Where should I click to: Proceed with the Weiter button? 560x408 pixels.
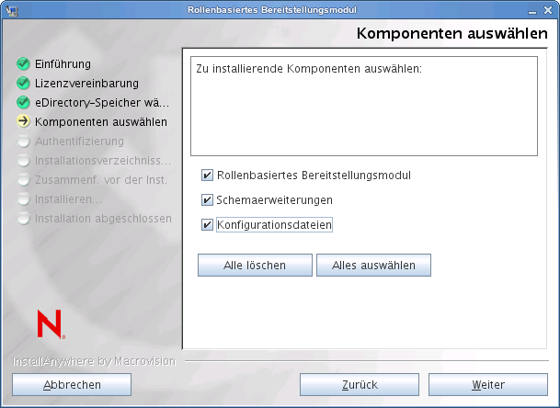pyautogui.click(x=488, y=385)
